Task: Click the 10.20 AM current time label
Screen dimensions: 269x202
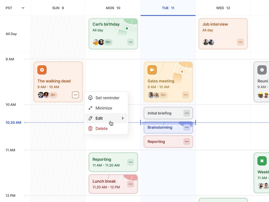Action: tap(13, 122)
